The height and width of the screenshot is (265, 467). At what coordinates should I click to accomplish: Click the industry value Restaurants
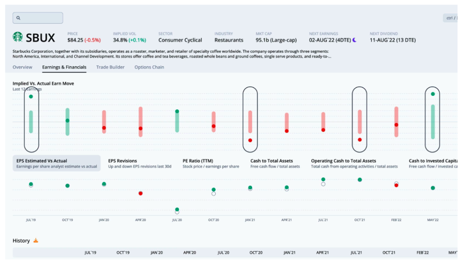229,40
